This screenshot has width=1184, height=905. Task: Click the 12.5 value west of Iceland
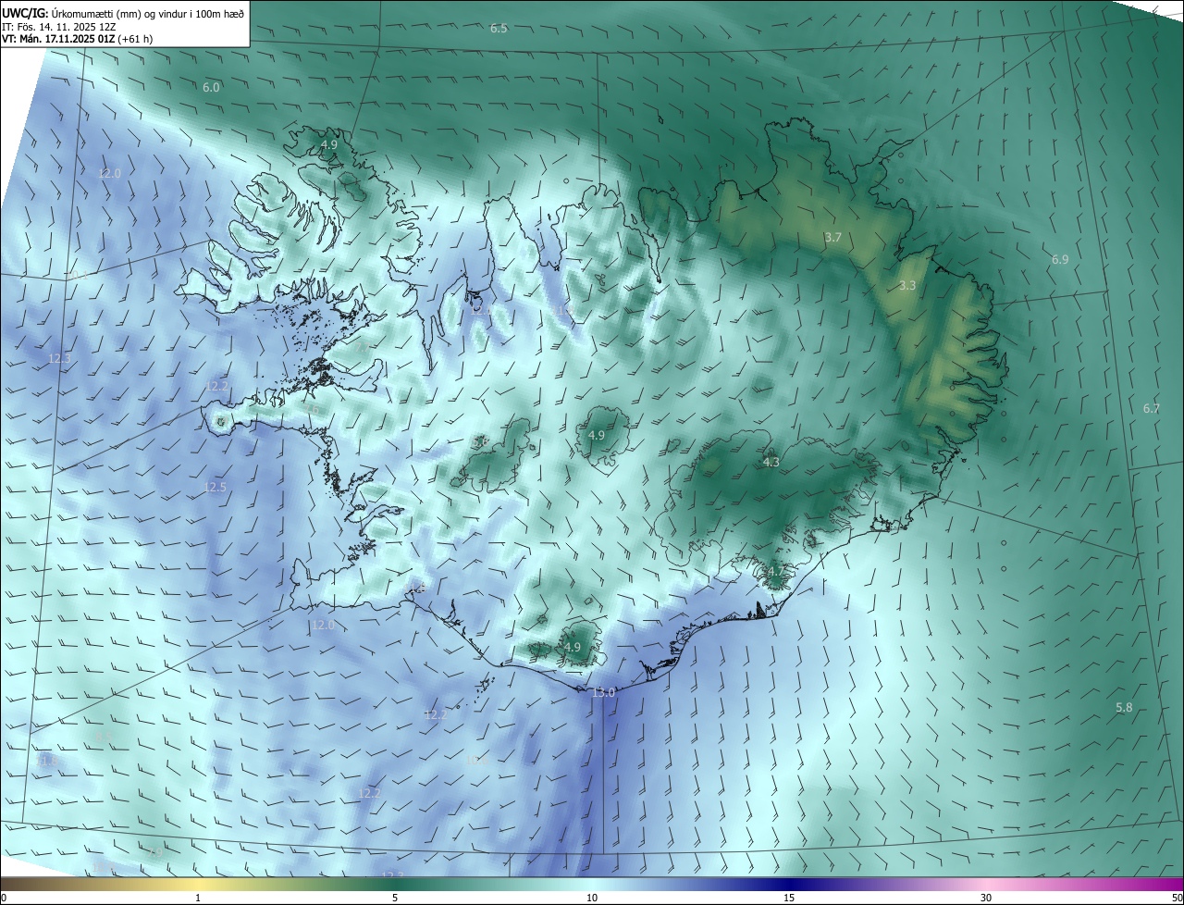pos(215,487)
